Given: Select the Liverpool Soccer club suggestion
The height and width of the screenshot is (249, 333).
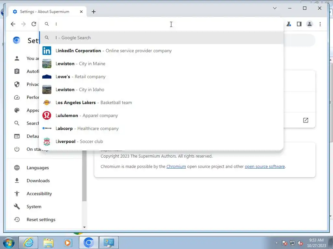Looking at the screenshot, I should click(x=161, y=141).
